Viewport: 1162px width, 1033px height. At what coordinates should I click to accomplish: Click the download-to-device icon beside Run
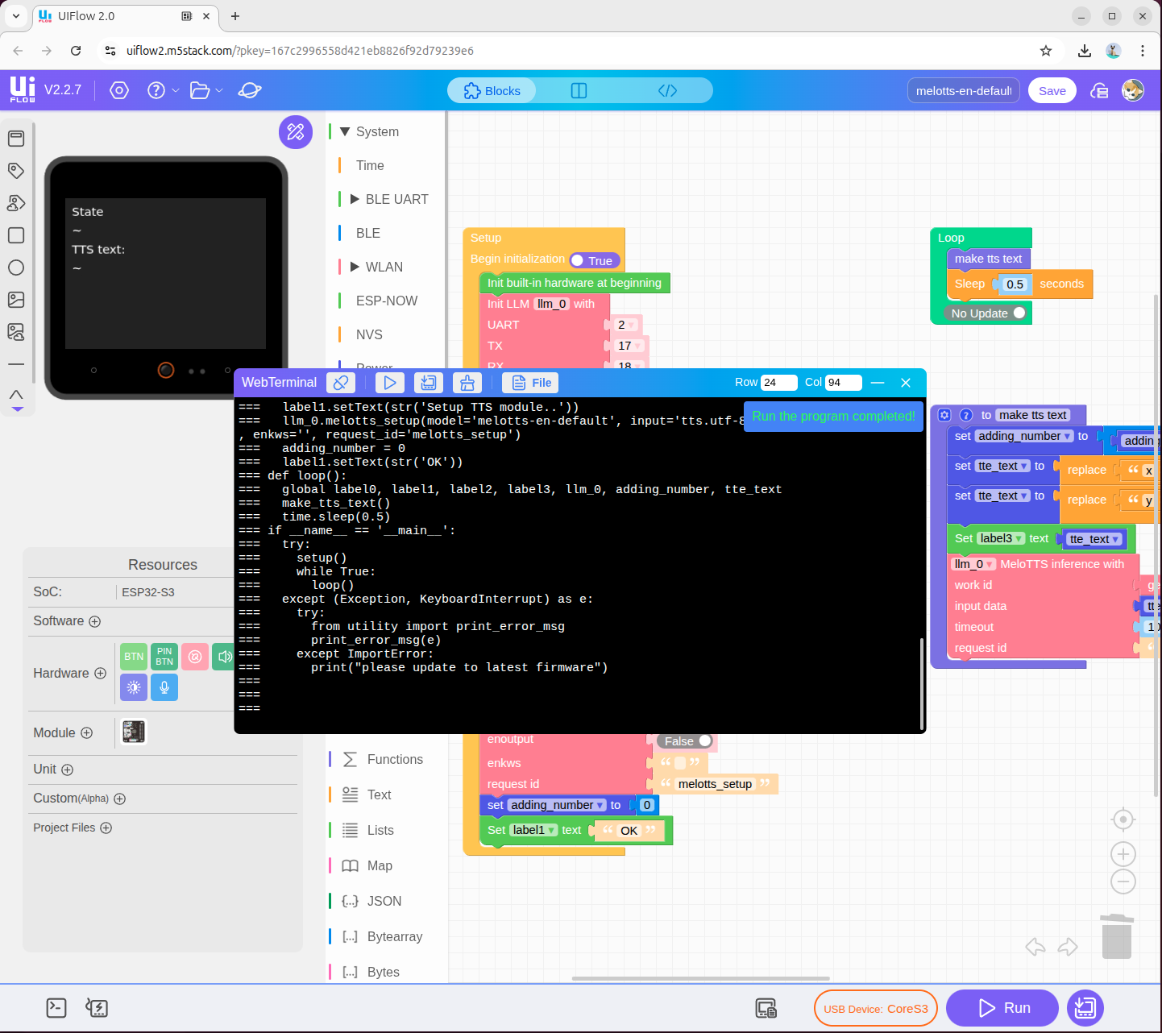1085,1008
